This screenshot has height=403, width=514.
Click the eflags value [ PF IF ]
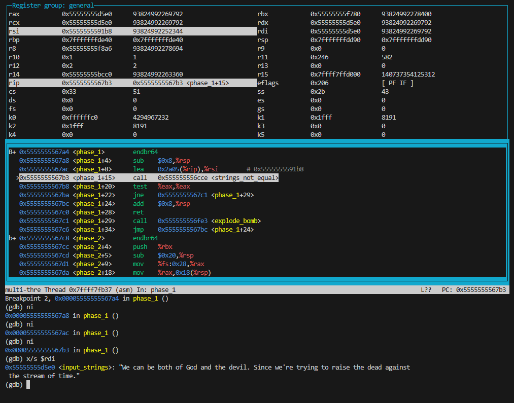397,83
